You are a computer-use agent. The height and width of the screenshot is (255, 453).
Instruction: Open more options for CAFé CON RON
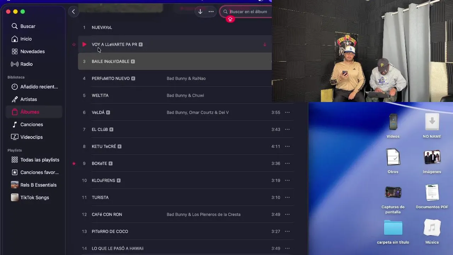coord(287,214)
